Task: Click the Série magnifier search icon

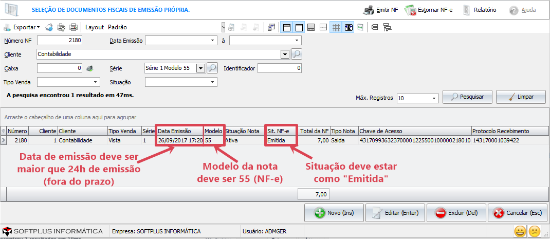Action: pyautogui.click(x=212, y=68)
